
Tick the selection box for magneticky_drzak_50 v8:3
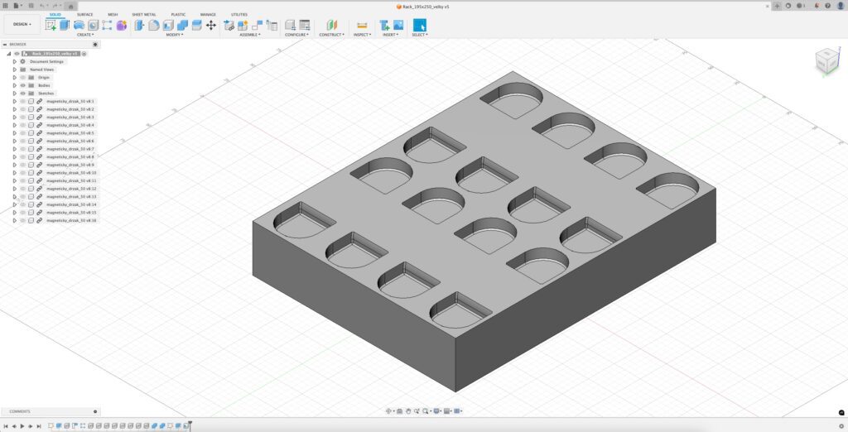(x=31, y=118)
